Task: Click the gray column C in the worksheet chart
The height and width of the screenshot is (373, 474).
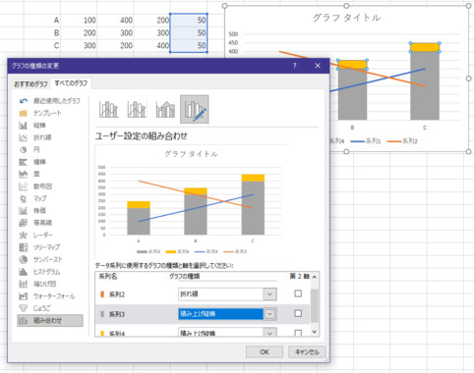Action: (425, 85)
